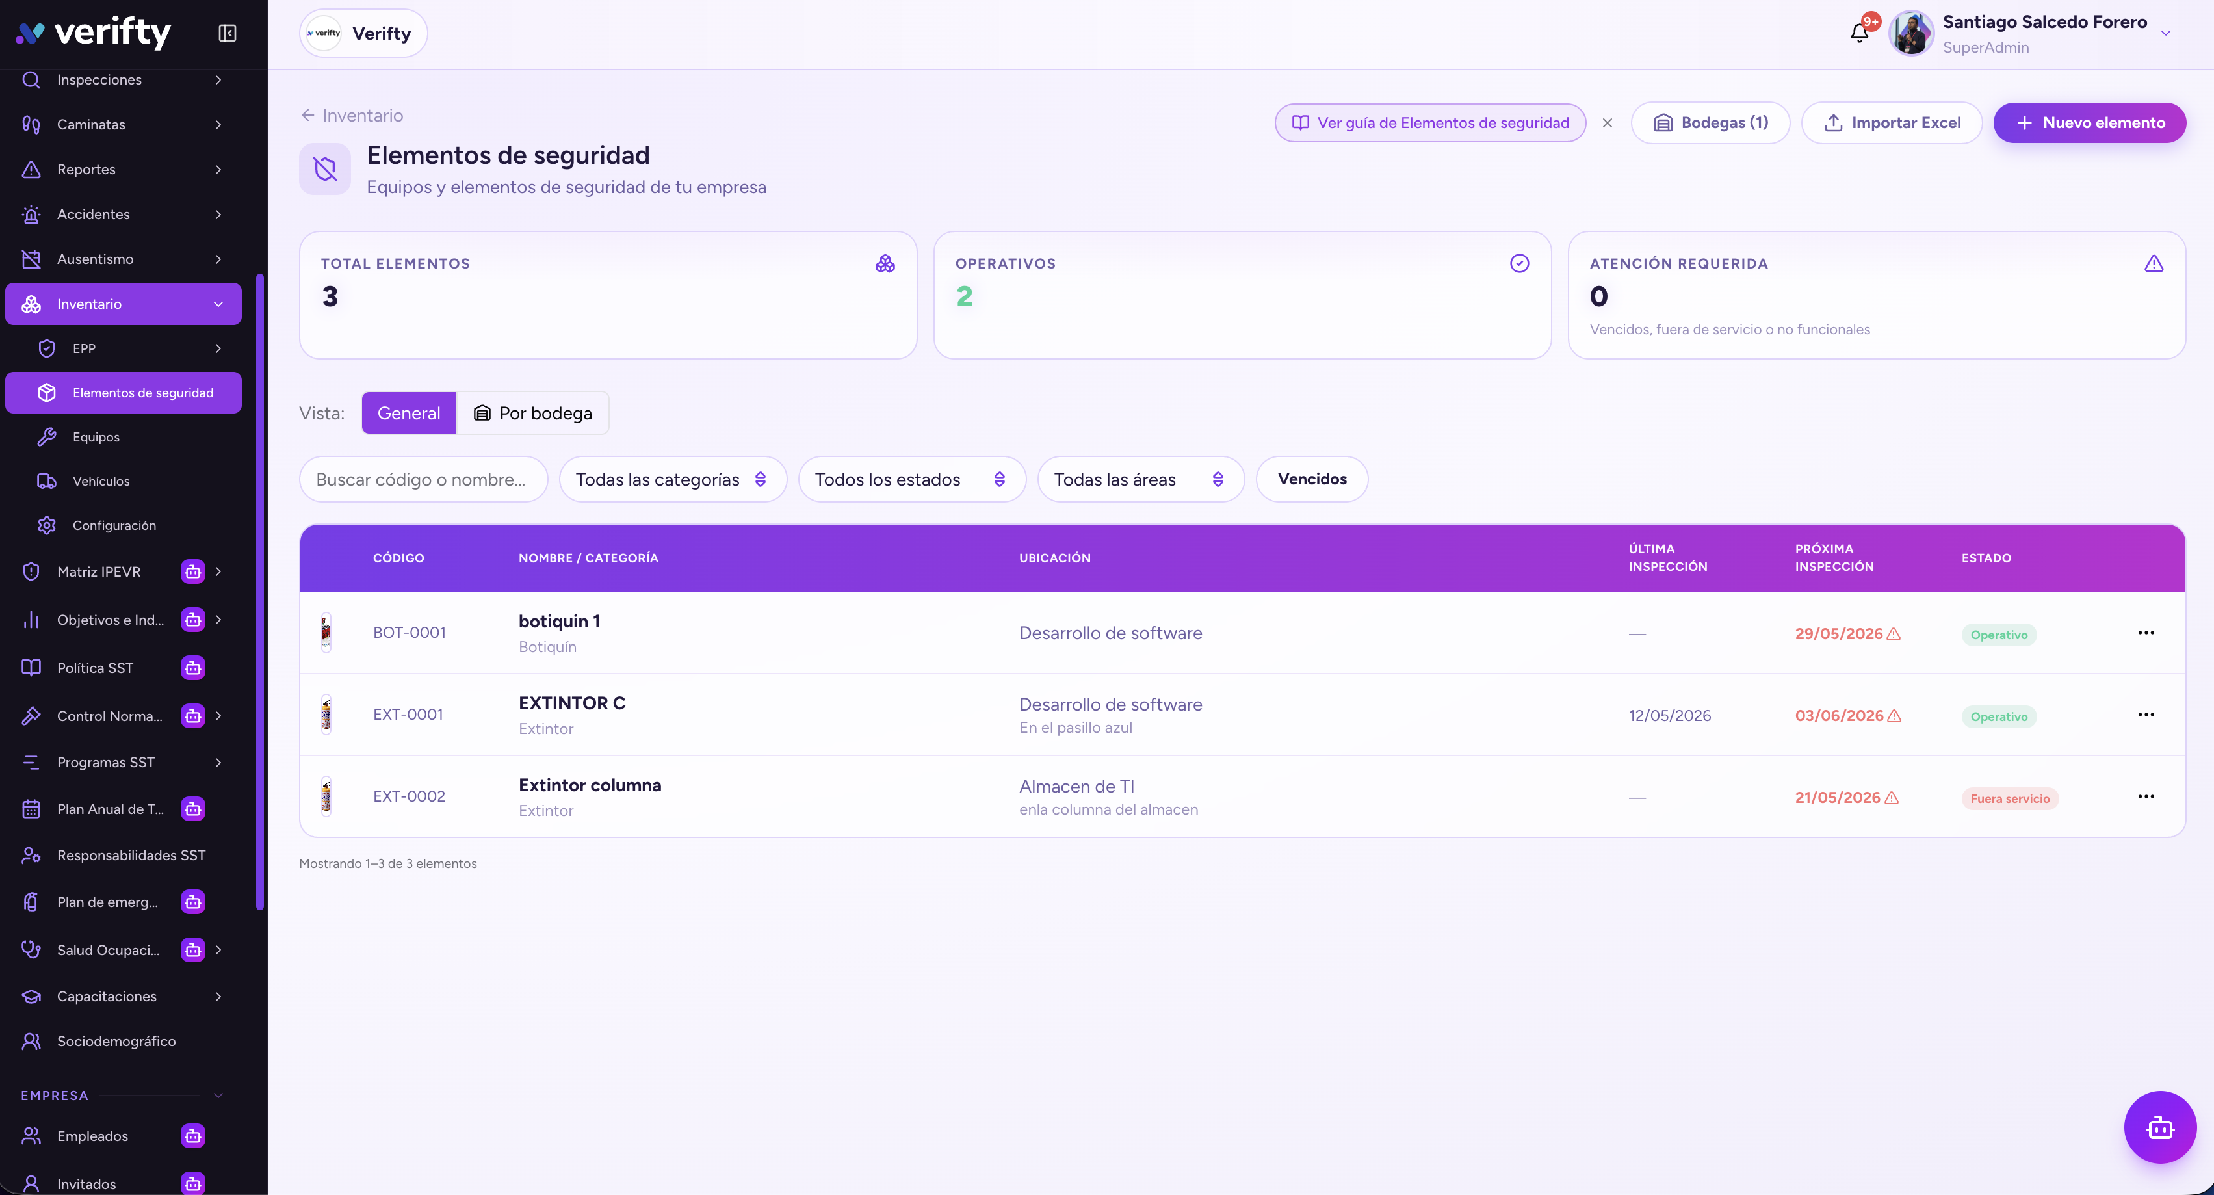Open the Vehículos sidebar item
This screenshot has height=1195, width=2214.
pyautogui.click(x=124, y=481)
